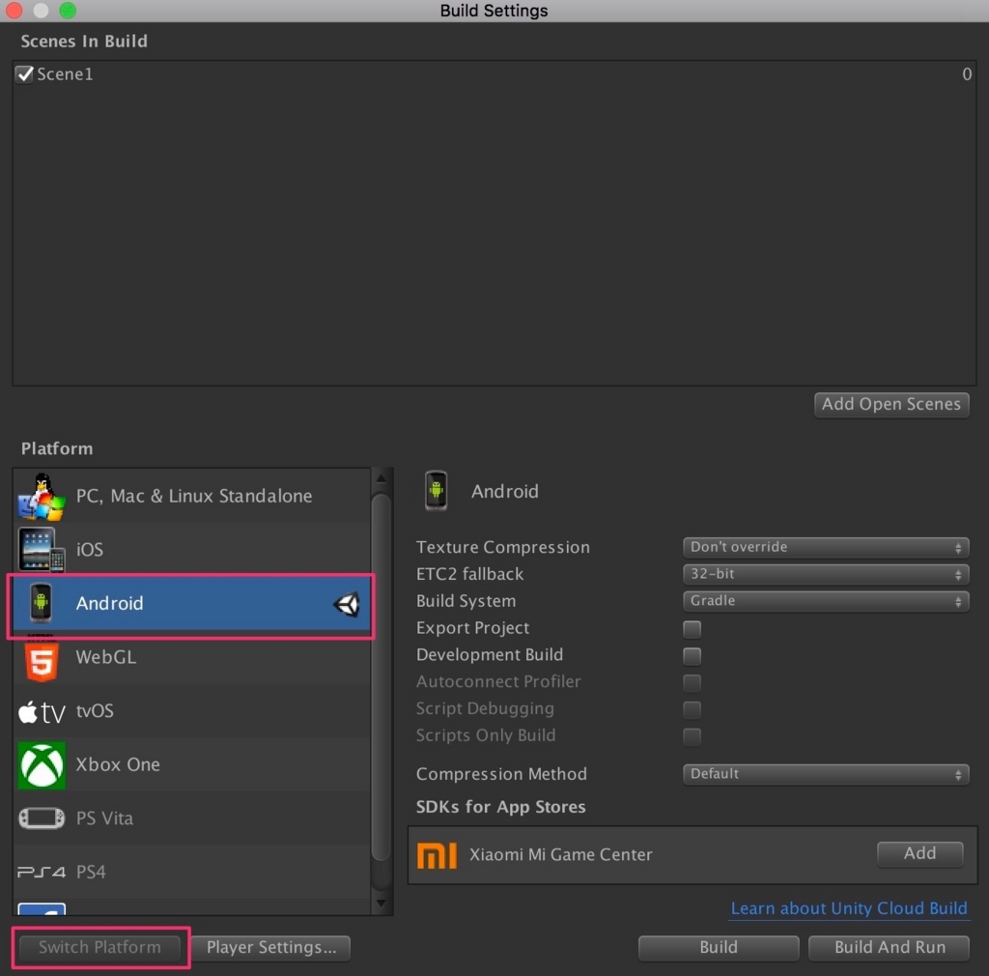Enable the Development Build checkbox
Screen dimensions: 989x976
tap(692, 656)
